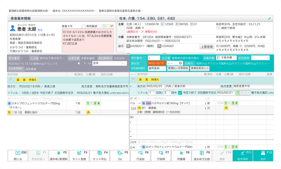281x169 pixels.
Task: Toggle public expense 1 in refill row
Action: 238,93
